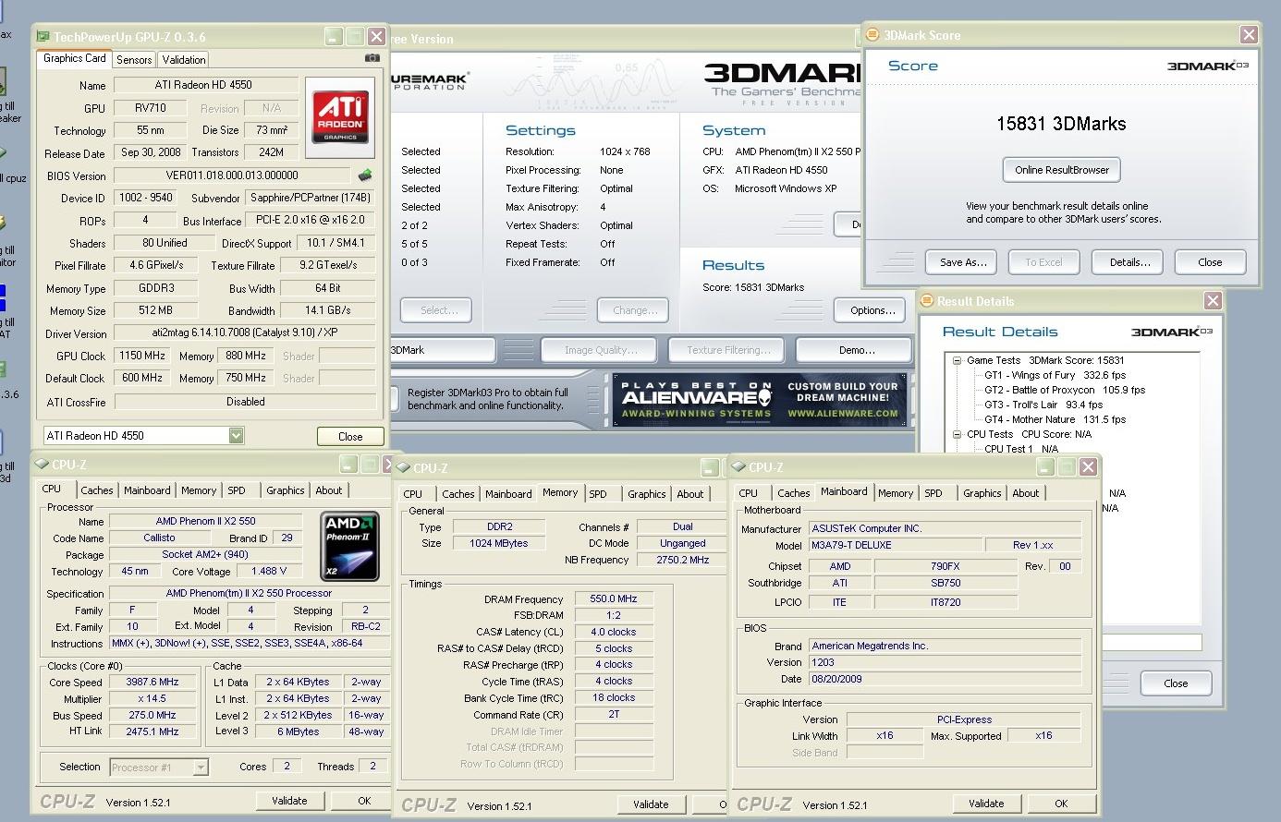The height and width of the screenshot is (822, 1281).
Task: Open the ATI Radeon HD 4550 card dropdown
Action: pyautogui.click(x=236, y=435)
